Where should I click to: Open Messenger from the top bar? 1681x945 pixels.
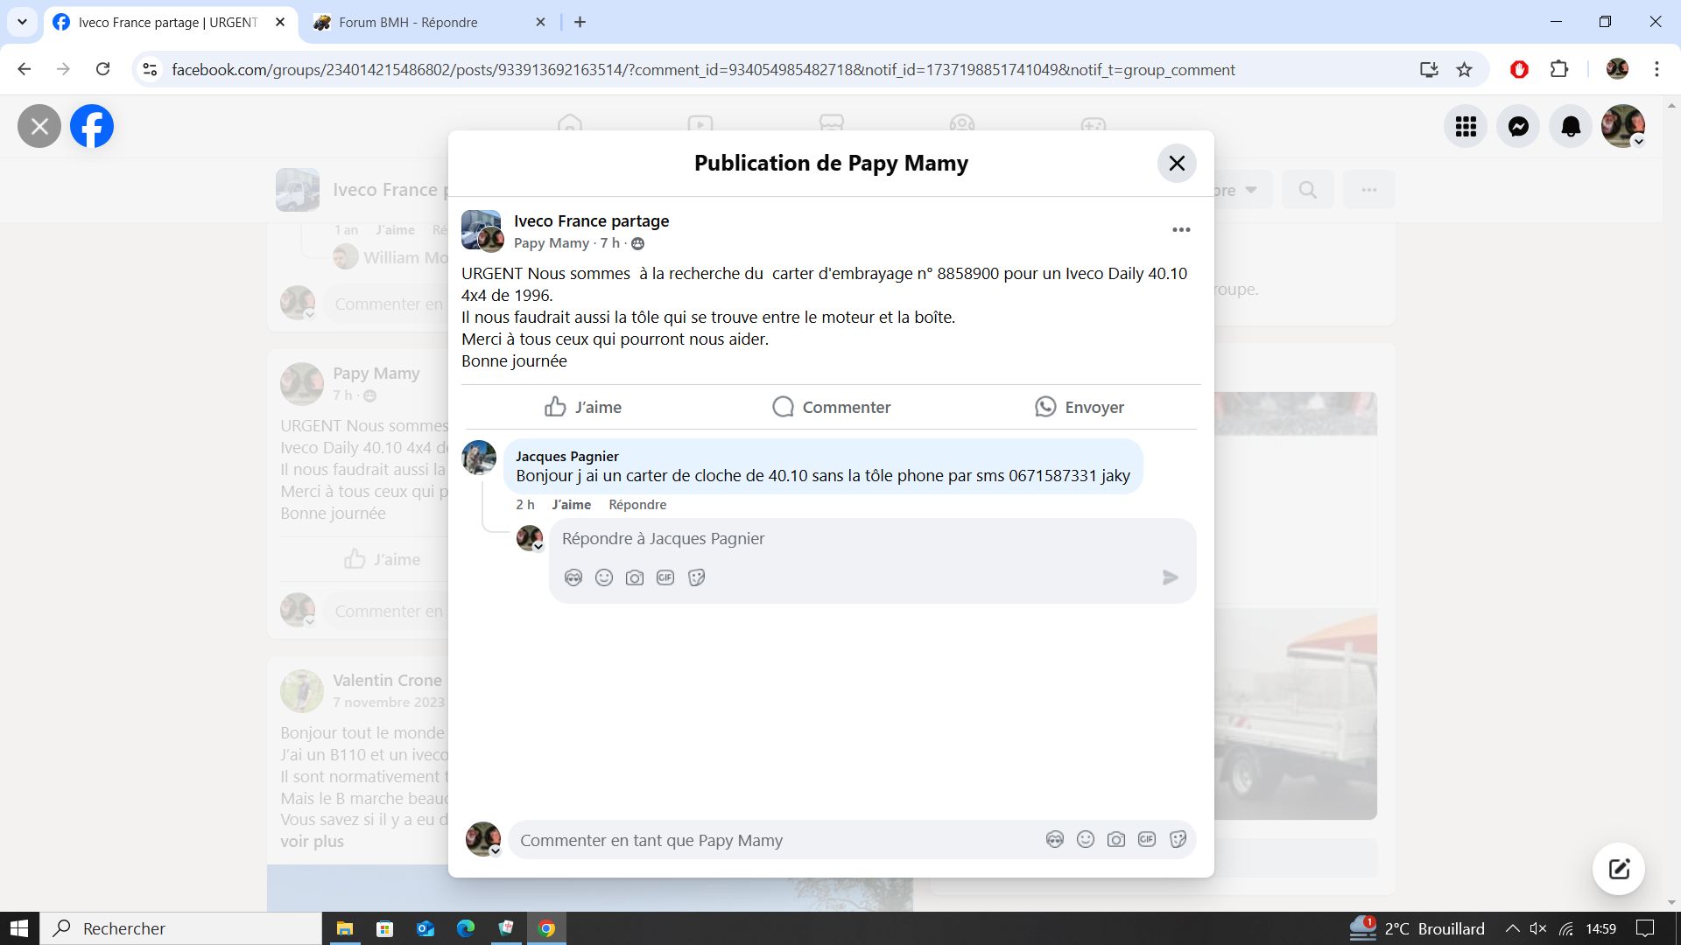point(1518,127)
